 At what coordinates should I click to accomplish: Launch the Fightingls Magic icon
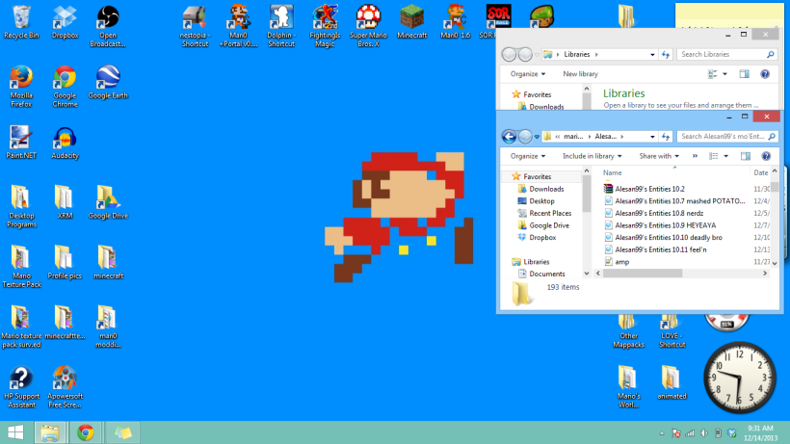325,27
